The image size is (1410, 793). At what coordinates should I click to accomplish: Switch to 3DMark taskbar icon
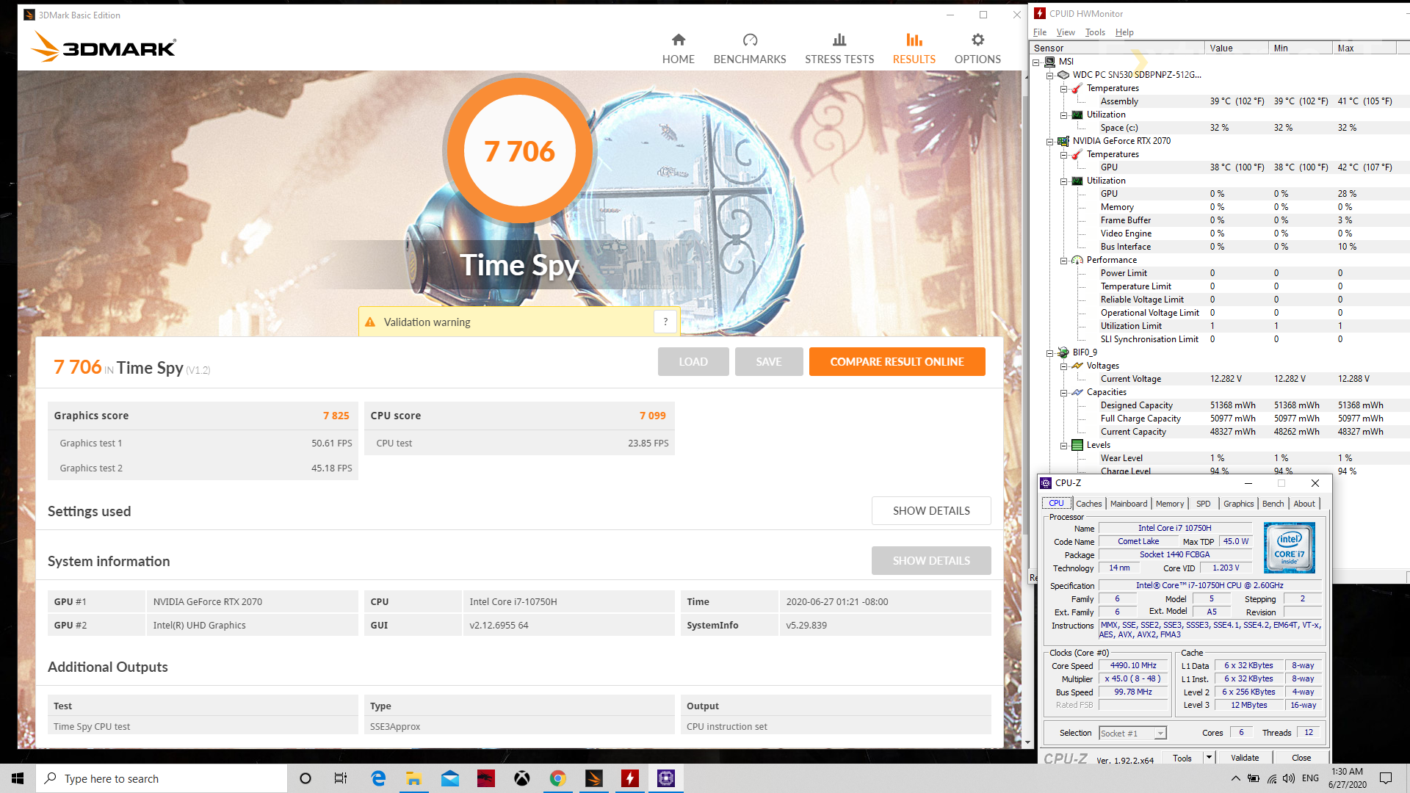coord(594,778)
